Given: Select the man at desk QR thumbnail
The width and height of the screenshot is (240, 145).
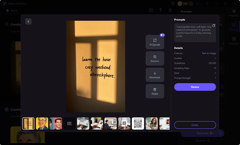Looking at the screenshot, I should click(x=111, y=123).
